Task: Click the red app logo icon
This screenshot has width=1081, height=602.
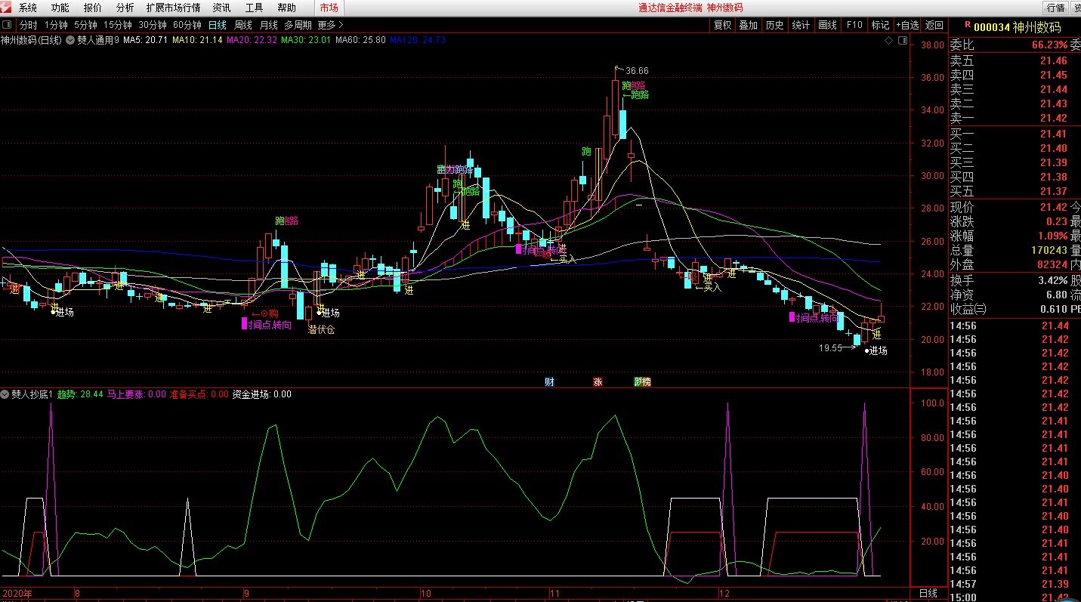Action: click(x=7, y=8)
